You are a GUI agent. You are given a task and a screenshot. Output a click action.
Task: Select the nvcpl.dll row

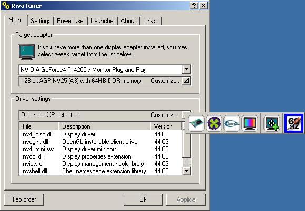click(101, 156)
